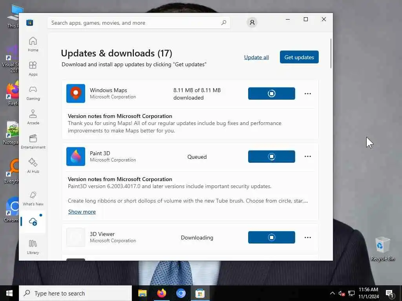Open File Explorer from the taskbar
The height and width of the screenshot is (301, 402).
(142, 293)
